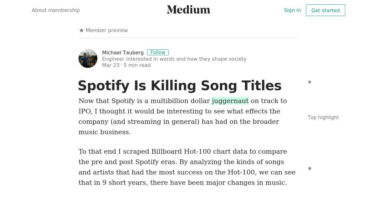Click the Get started button

click(x=325, y=10)
